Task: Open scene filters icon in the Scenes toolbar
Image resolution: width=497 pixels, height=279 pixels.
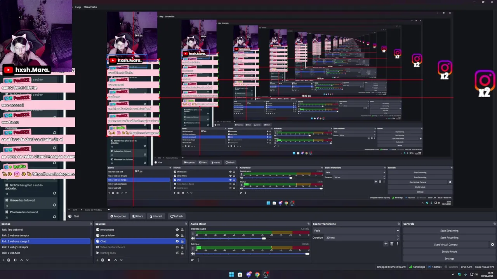Action: click(x=15, y=260)
